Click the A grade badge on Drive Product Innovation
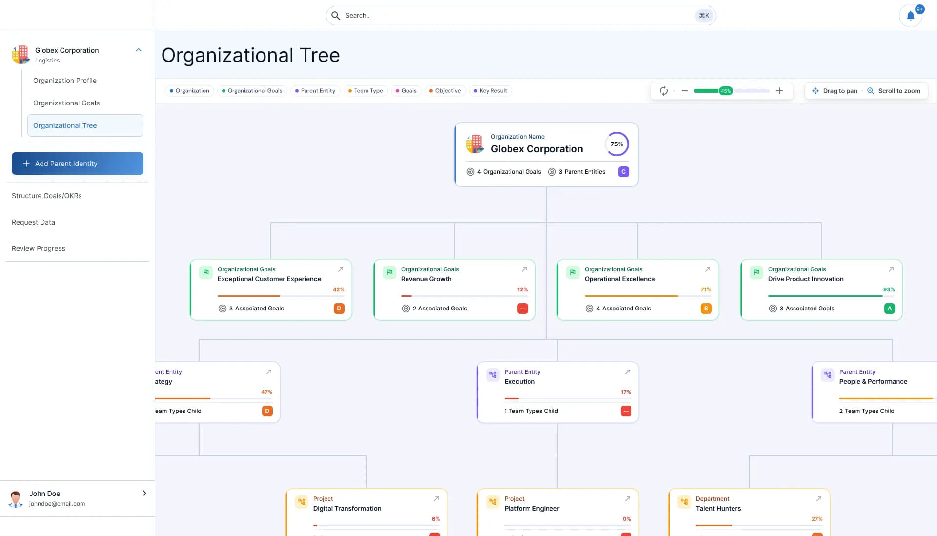Screen dimensions: 937x536 coord(890,309)
